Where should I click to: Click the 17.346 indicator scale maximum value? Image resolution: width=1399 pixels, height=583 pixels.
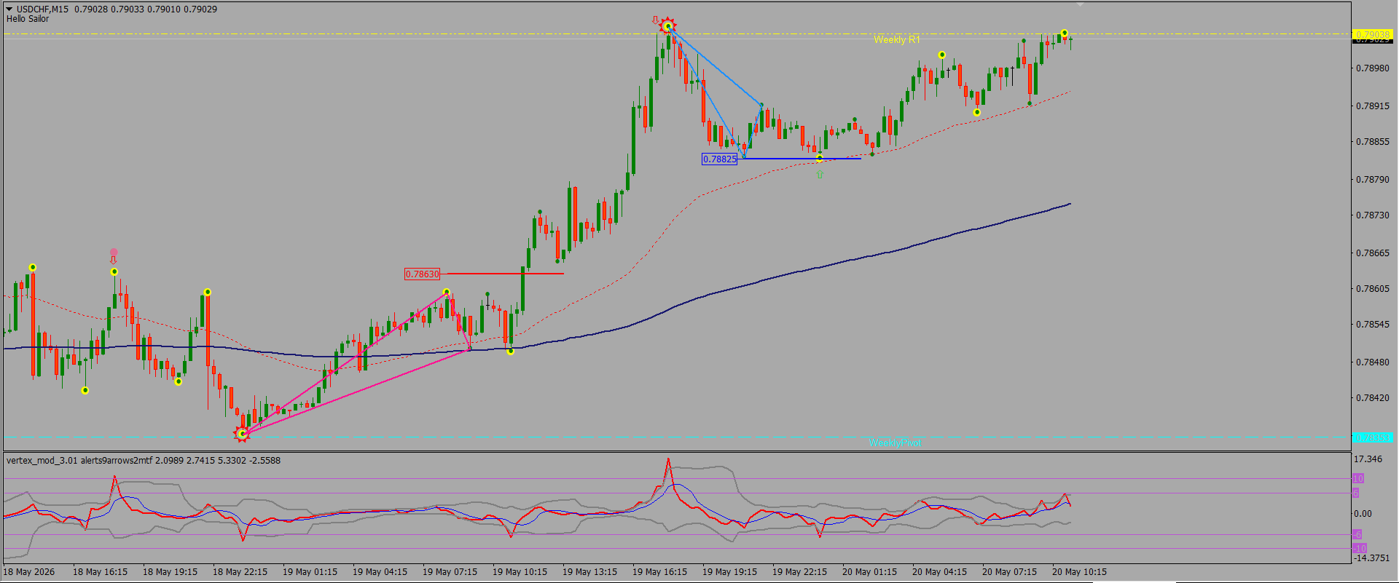coord(1368,459)
